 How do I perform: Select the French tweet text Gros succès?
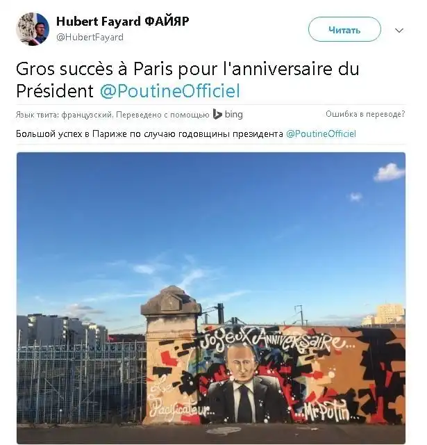[65, 69]
